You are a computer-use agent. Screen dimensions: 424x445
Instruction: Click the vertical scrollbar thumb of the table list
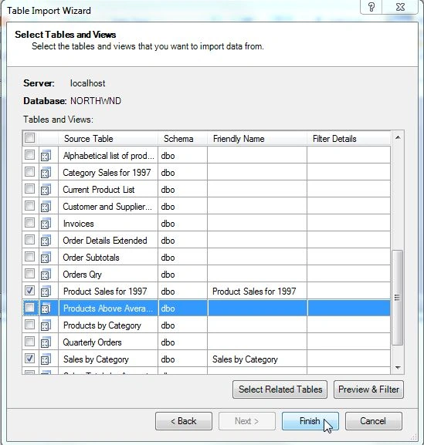(x=397, y=298)
